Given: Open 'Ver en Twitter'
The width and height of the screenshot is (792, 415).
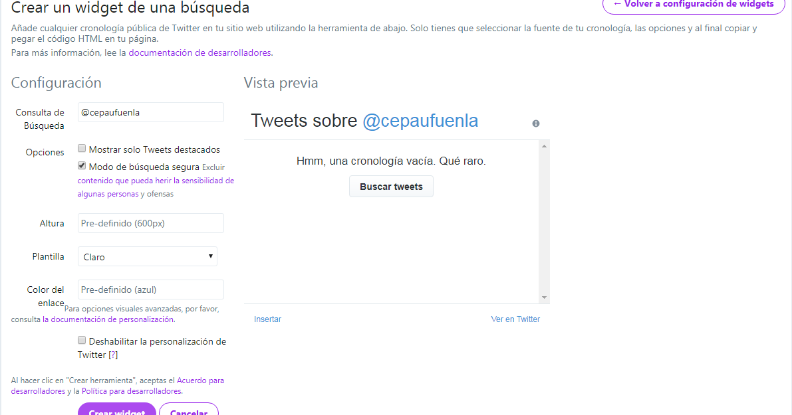Looking at the screenshot, I should tap(515, 319).
